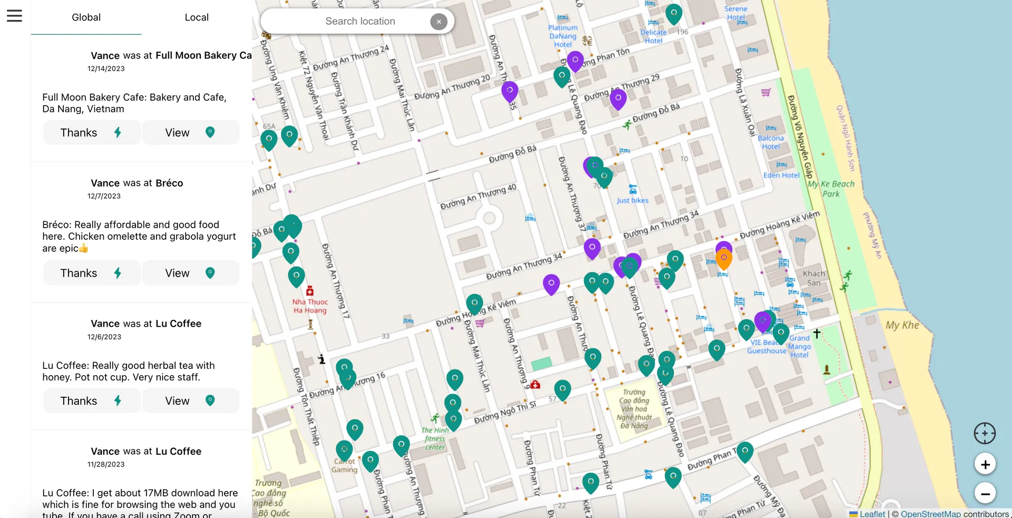Screen dimensions: 1012x518
Task: Click the Eden Hotel label
Action: [x=781, y=175]
